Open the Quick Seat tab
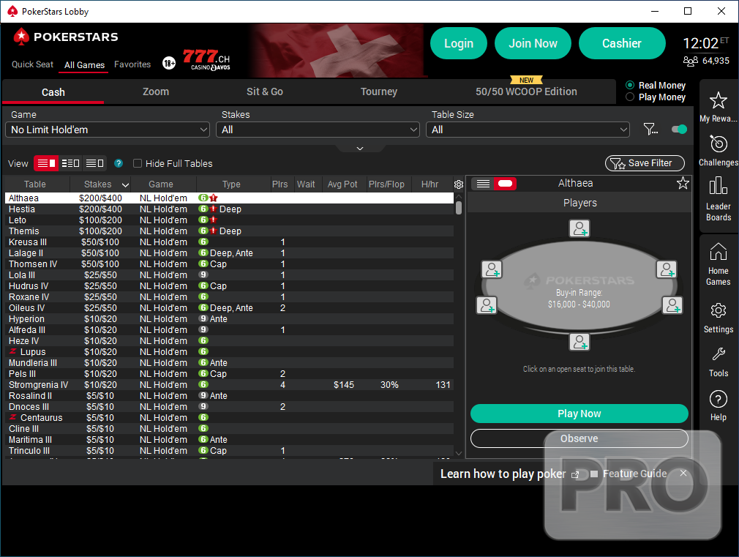This screenshot has width=739, height=557. pos(32,64)
